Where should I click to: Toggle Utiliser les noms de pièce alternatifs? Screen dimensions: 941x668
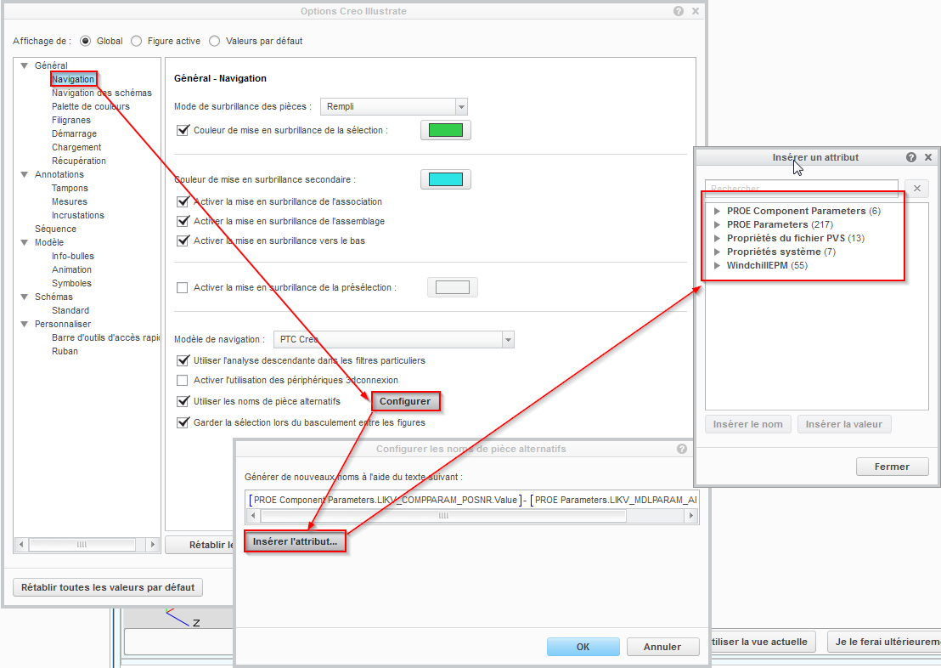(183, 400)
